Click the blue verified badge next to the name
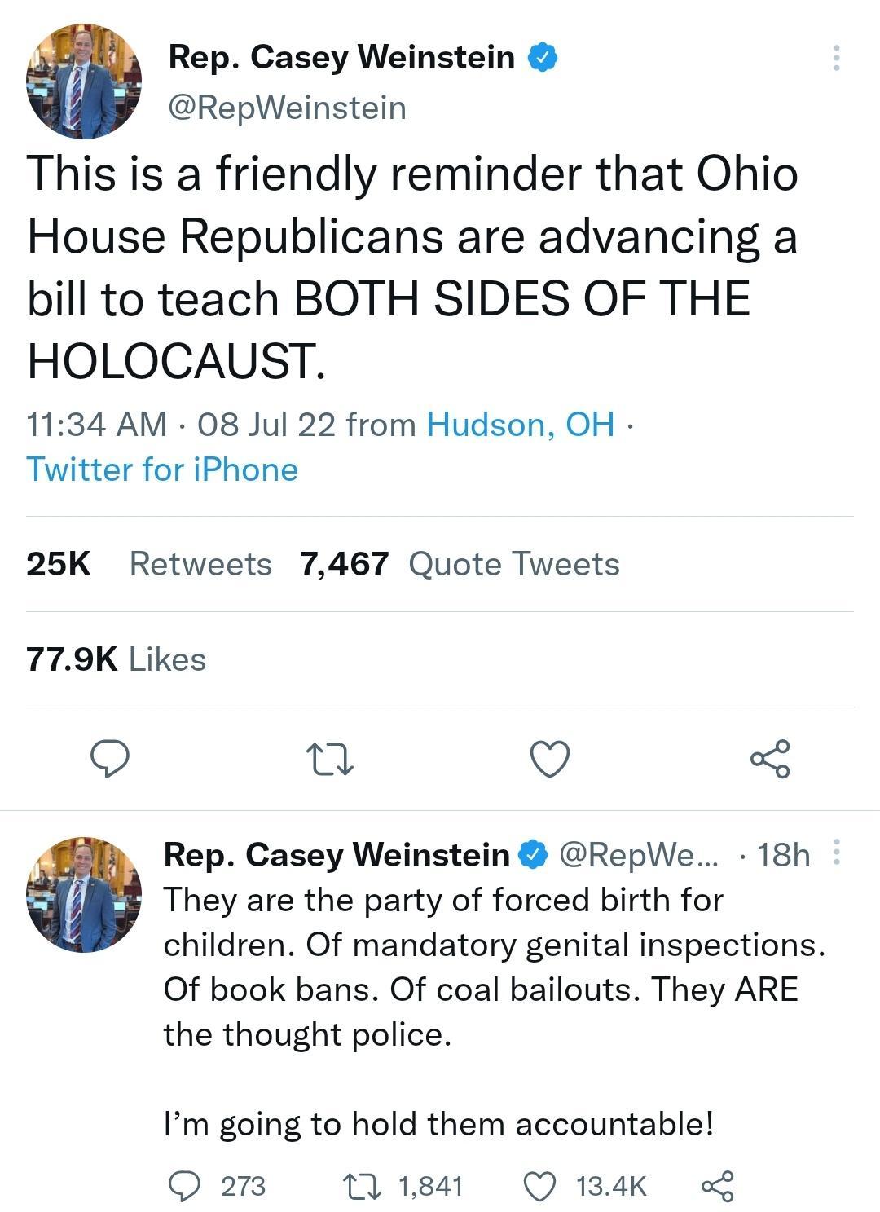Viewport: 880px width, 1212px height. pyautogui.click(x=541, y=57)
